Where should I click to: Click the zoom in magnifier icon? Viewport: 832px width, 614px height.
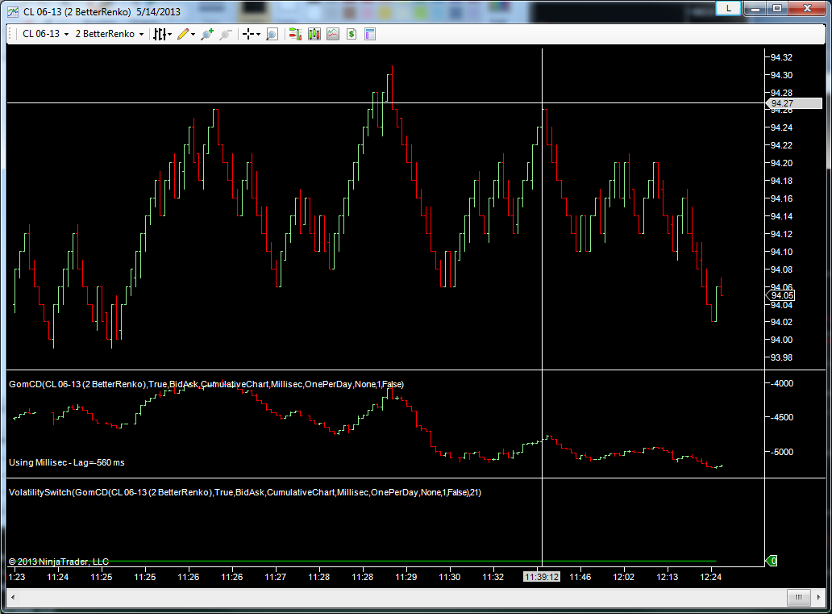(x=206, y=34)
